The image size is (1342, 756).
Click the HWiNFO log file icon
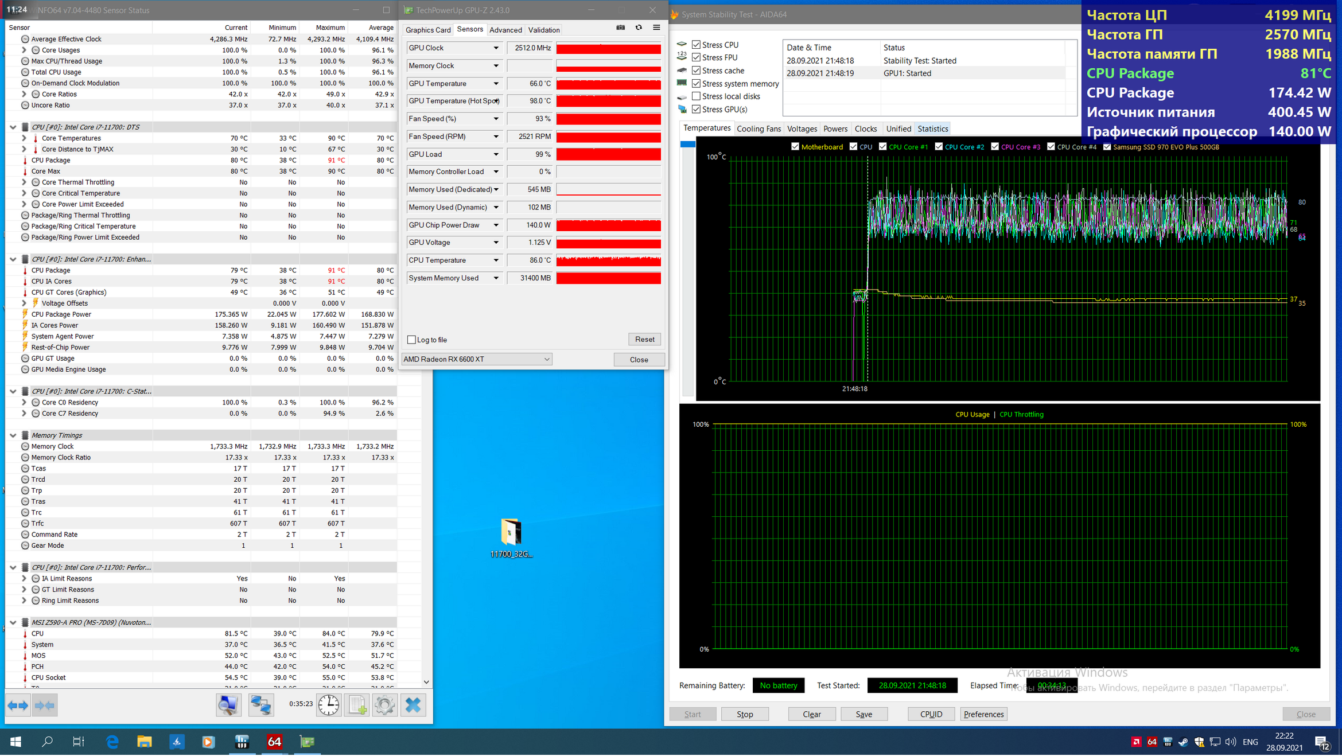pos(357,705)
